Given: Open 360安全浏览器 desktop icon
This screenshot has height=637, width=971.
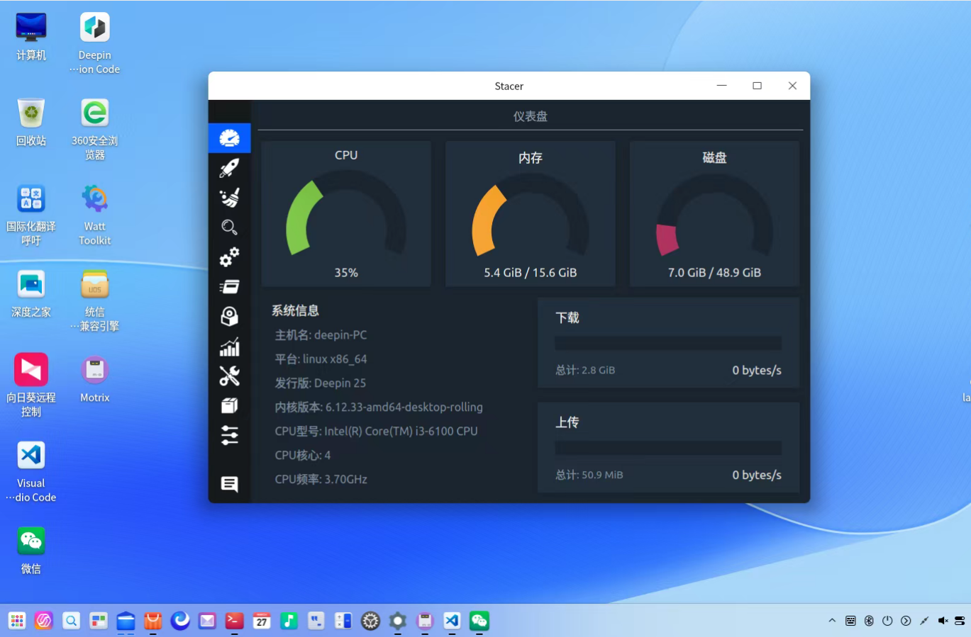Looking at the screenshot, I should point(95,129).
